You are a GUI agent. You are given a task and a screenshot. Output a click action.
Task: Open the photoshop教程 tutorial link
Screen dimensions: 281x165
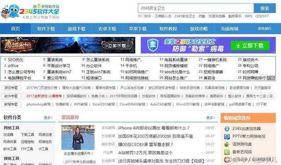[39, 104]
